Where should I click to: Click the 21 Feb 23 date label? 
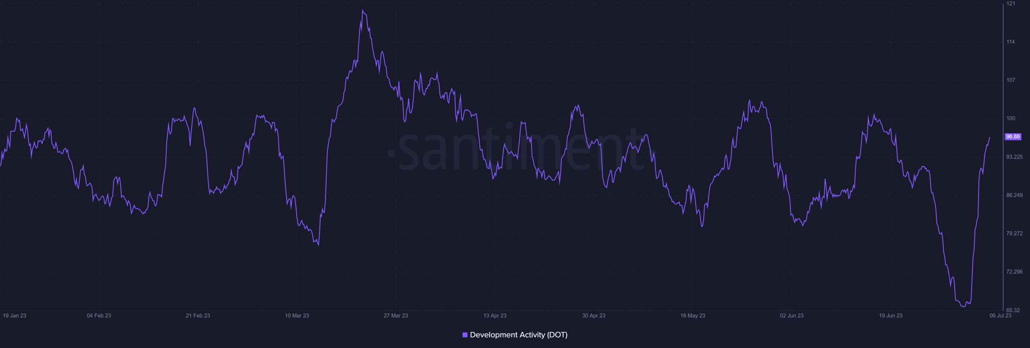coord(198,315)
